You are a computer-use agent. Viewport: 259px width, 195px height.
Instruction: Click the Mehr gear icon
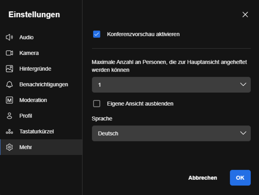tap(9, 147)
